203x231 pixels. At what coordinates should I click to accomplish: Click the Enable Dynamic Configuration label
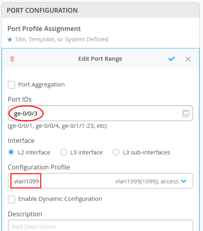tap(60, 199)
